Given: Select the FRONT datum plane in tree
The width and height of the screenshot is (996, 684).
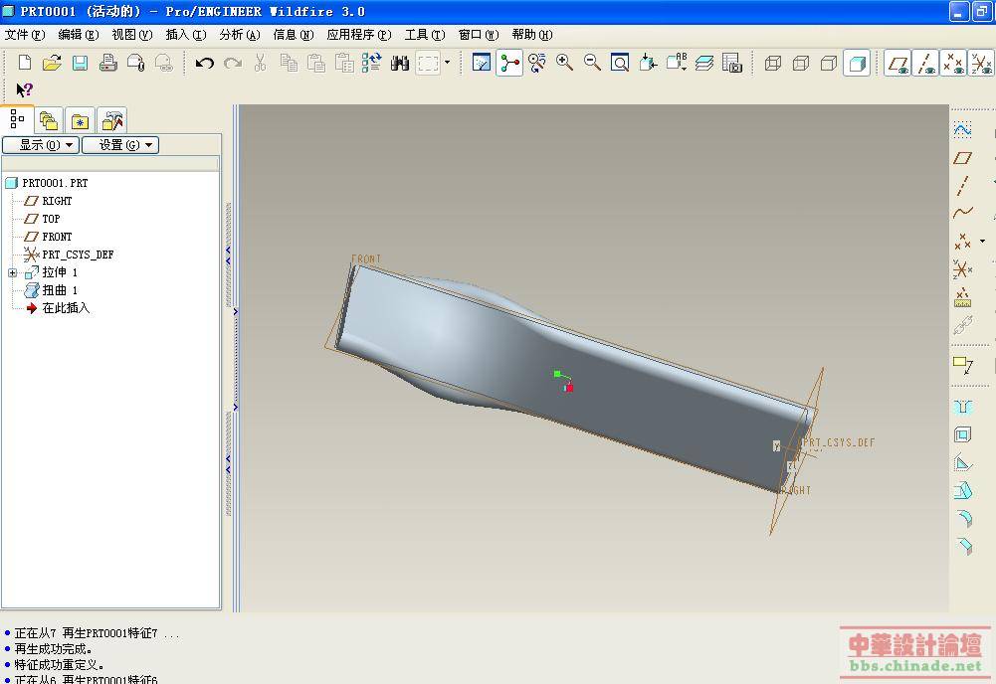Looking at the screenshot, I should tap(57, 237).
